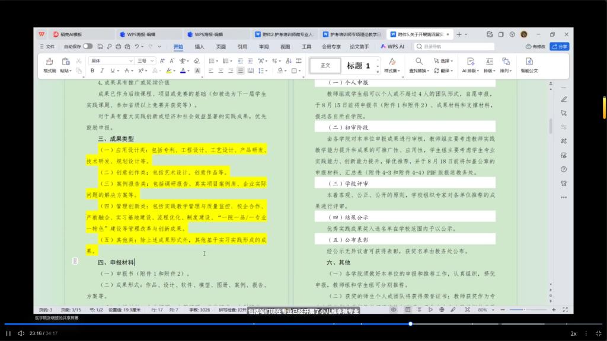Click the 智能公文 icon
607x341 pixels.
529,65
